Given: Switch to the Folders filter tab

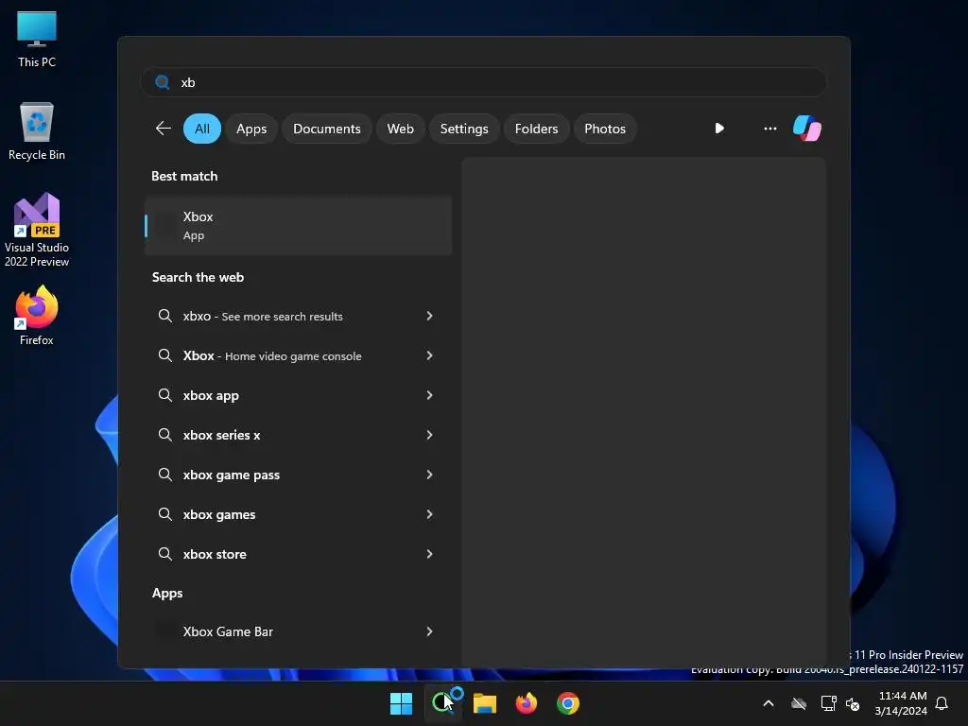Looking at the screenshot, I should (537, 129).
